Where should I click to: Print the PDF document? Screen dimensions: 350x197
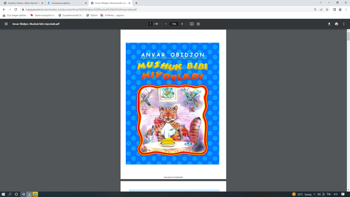pyautogui.click(x=336, y=24)
